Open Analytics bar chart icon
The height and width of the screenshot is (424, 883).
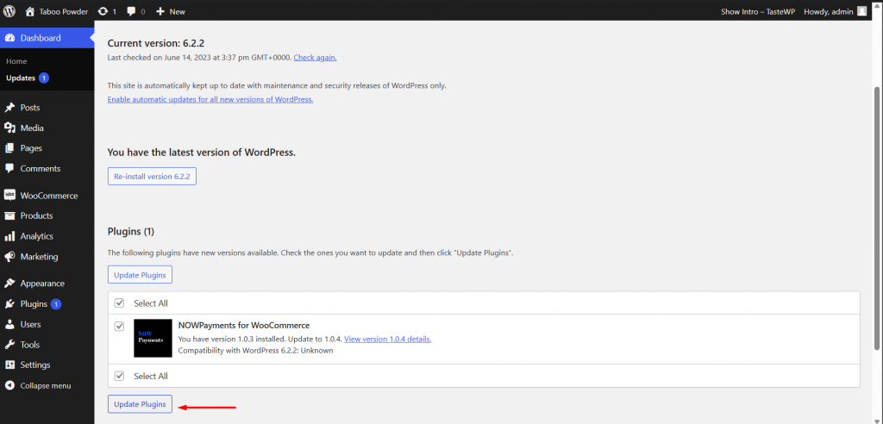coord(9,236)
